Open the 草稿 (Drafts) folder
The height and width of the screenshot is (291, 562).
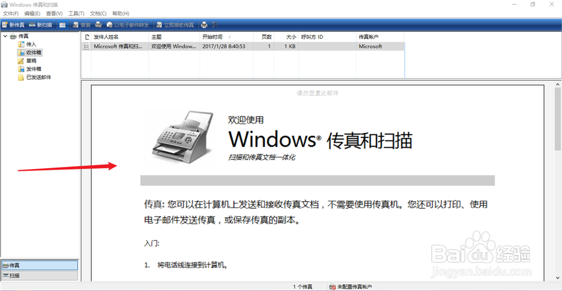pyautogui.click(x=27, y=61)
